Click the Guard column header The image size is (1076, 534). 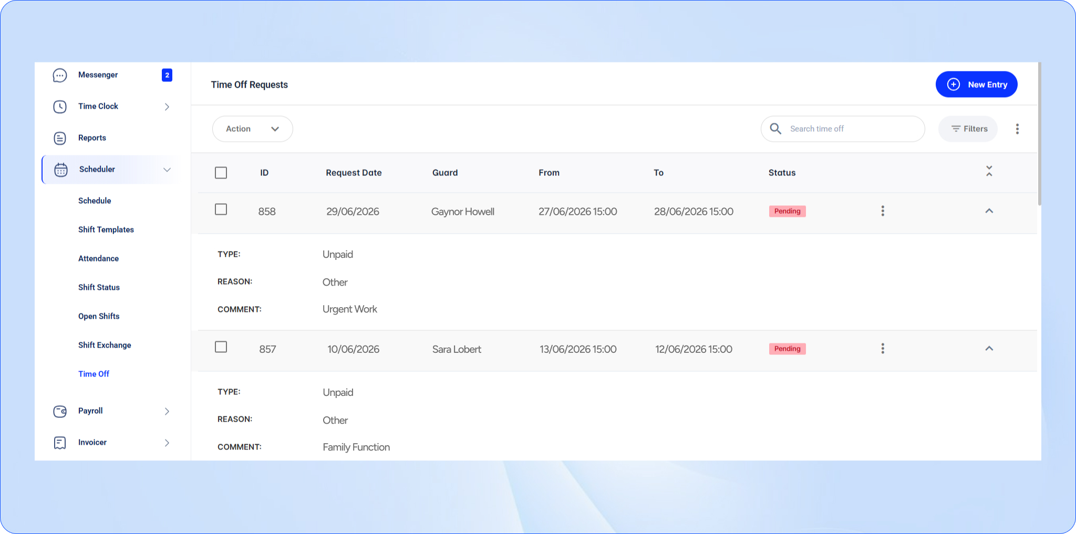click(x=445, y=173)
